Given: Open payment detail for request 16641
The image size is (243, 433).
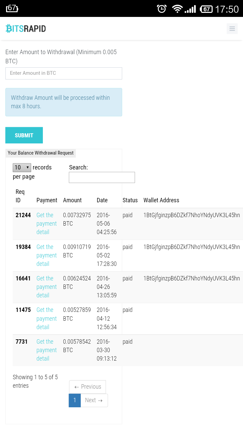Looking at the screenshot, I should [x=47, y=287].
